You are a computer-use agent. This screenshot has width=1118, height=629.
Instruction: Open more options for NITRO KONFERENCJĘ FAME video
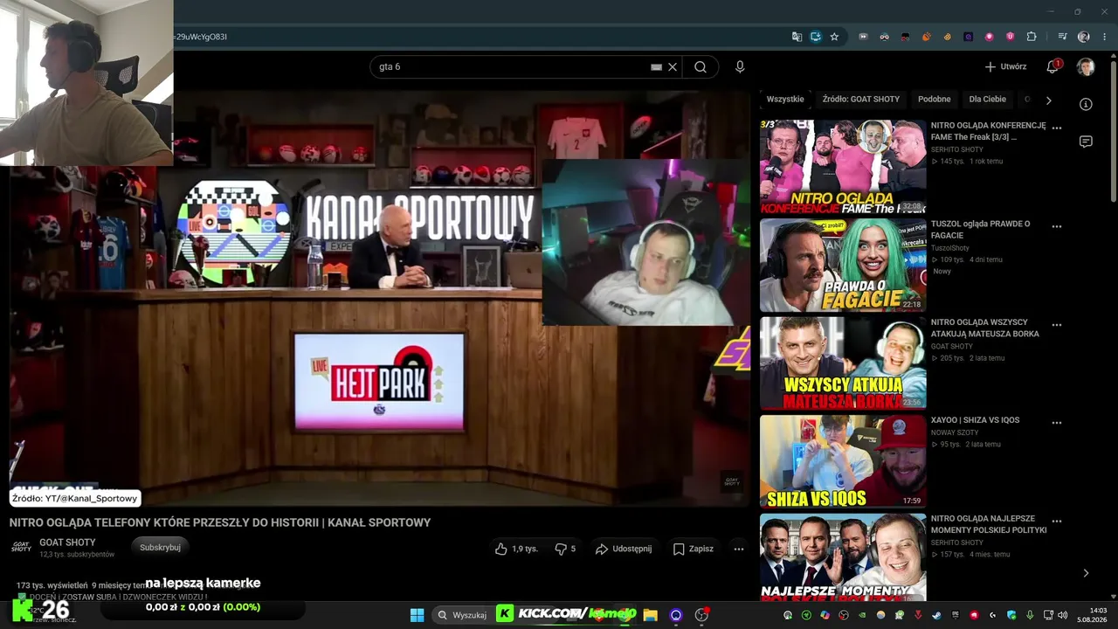(x=1057, y=128)
